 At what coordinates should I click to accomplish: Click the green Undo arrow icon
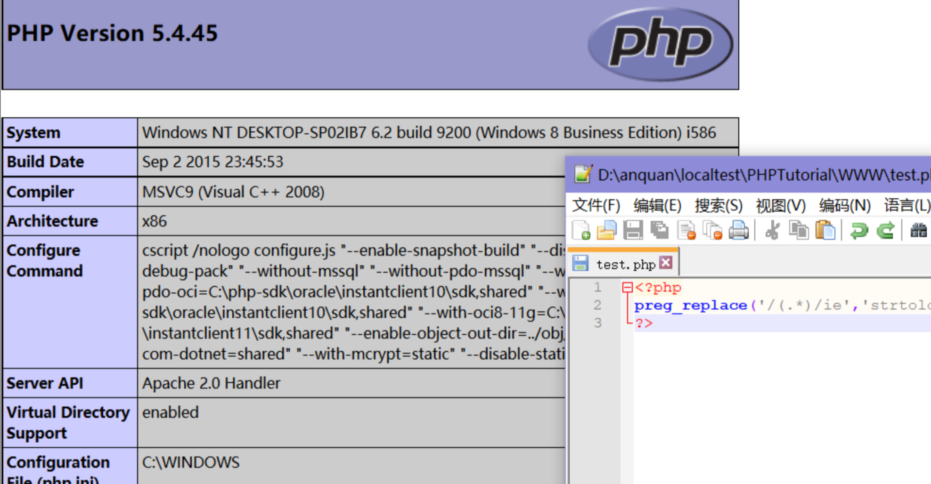[859, 231]
